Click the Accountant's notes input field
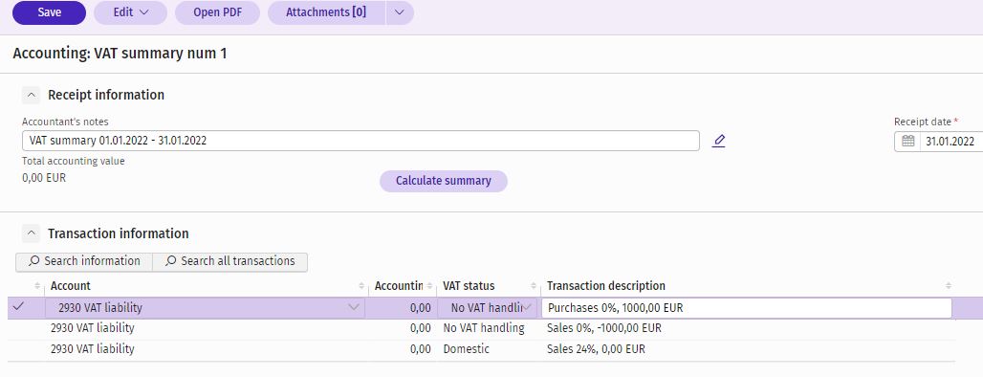This screenshot has height=377, width=983. click(360, 141)
